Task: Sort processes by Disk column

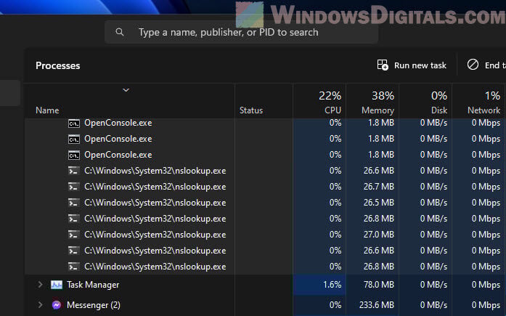Action: (x=425, y=102)
